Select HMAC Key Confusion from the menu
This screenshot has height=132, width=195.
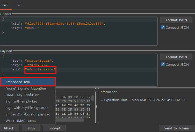23,95
